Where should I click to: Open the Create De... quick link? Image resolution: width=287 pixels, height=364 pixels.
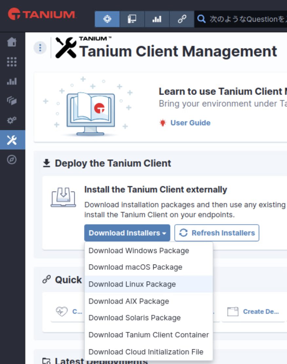[261, 312]
